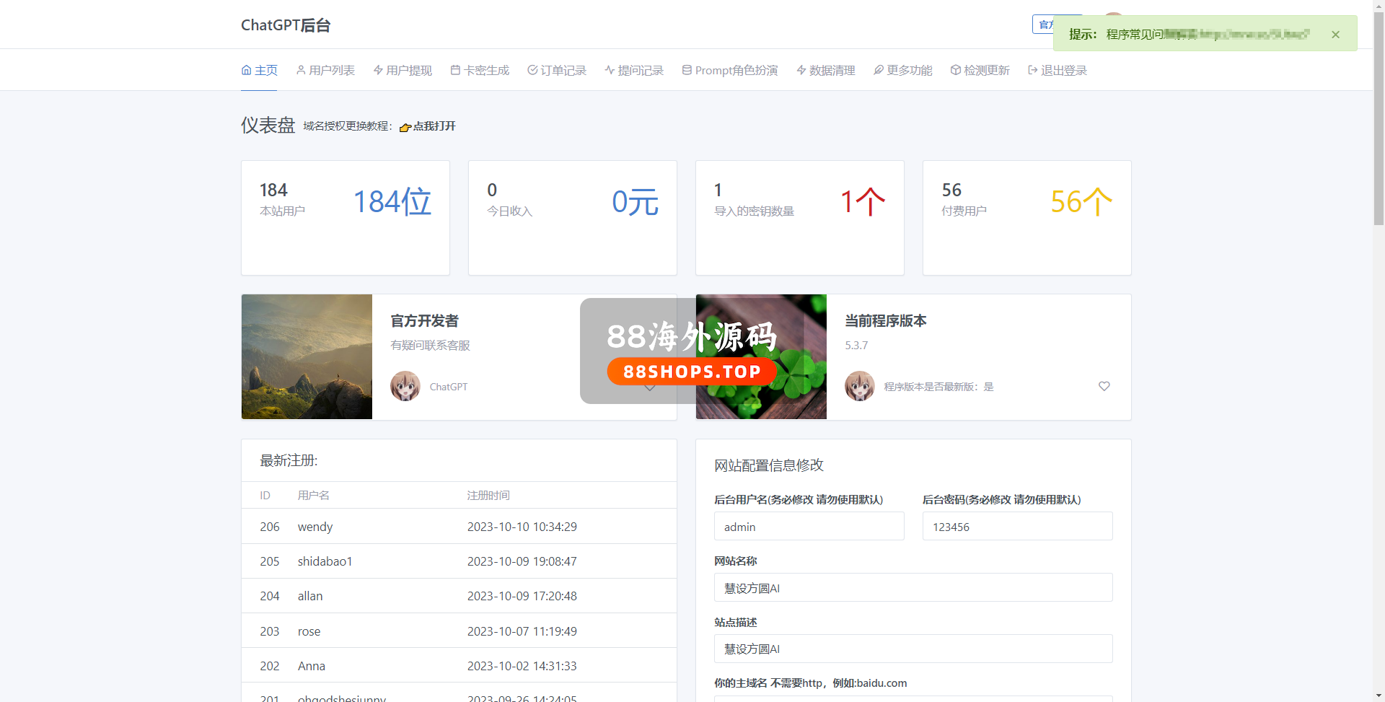Focus the 网站名称 input field
Viewport: 1385px width, 702px height.
point(913,588)
